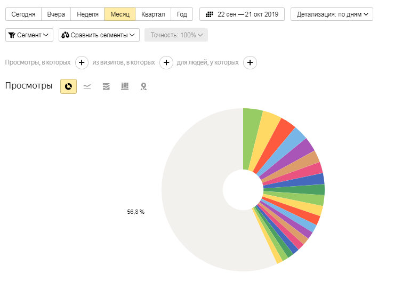
Task: Switch to the stacked area chart view
Action: coord(106,86)
